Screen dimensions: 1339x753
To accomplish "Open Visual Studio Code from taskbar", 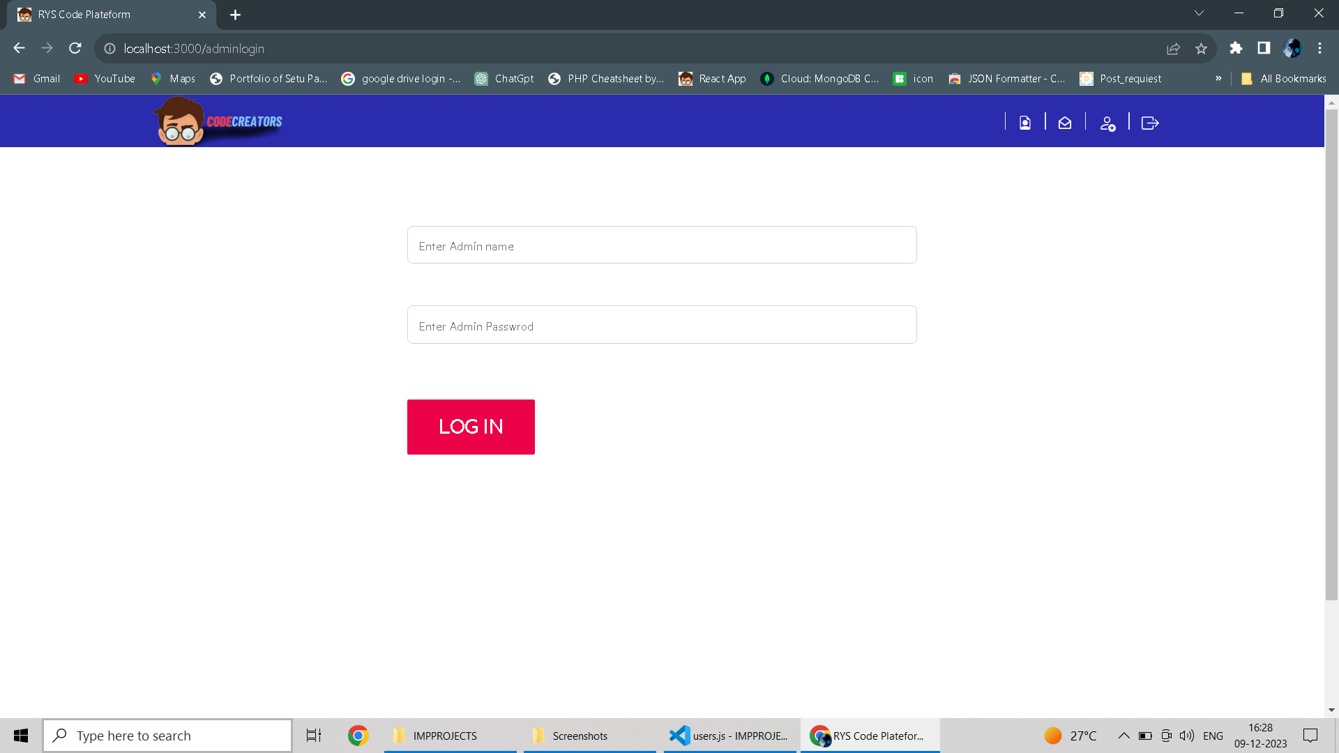I will click(729, 736).
